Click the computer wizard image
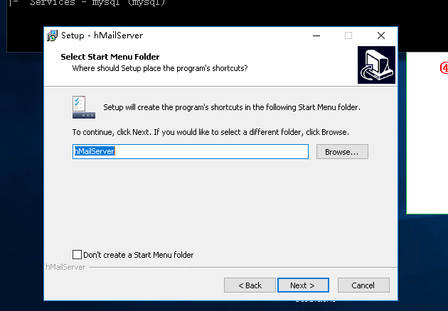This screenshot has height=311, width=448. (376, 65)
